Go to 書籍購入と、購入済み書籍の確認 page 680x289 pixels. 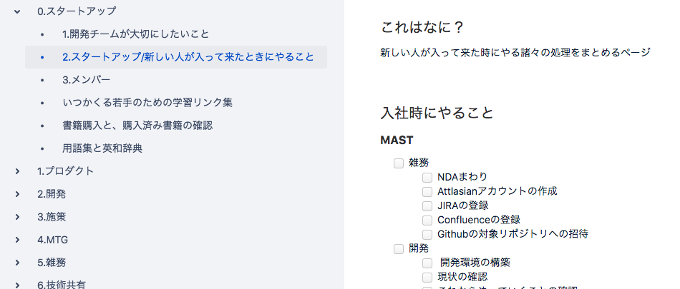pyautogui.click(x=137, y=125)
